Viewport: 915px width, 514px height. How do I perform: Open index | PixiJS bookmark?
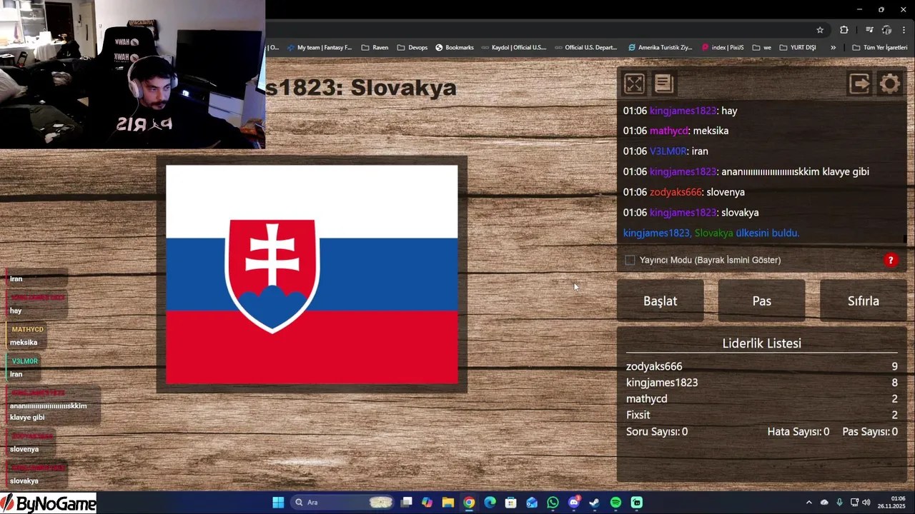[723, 48]
